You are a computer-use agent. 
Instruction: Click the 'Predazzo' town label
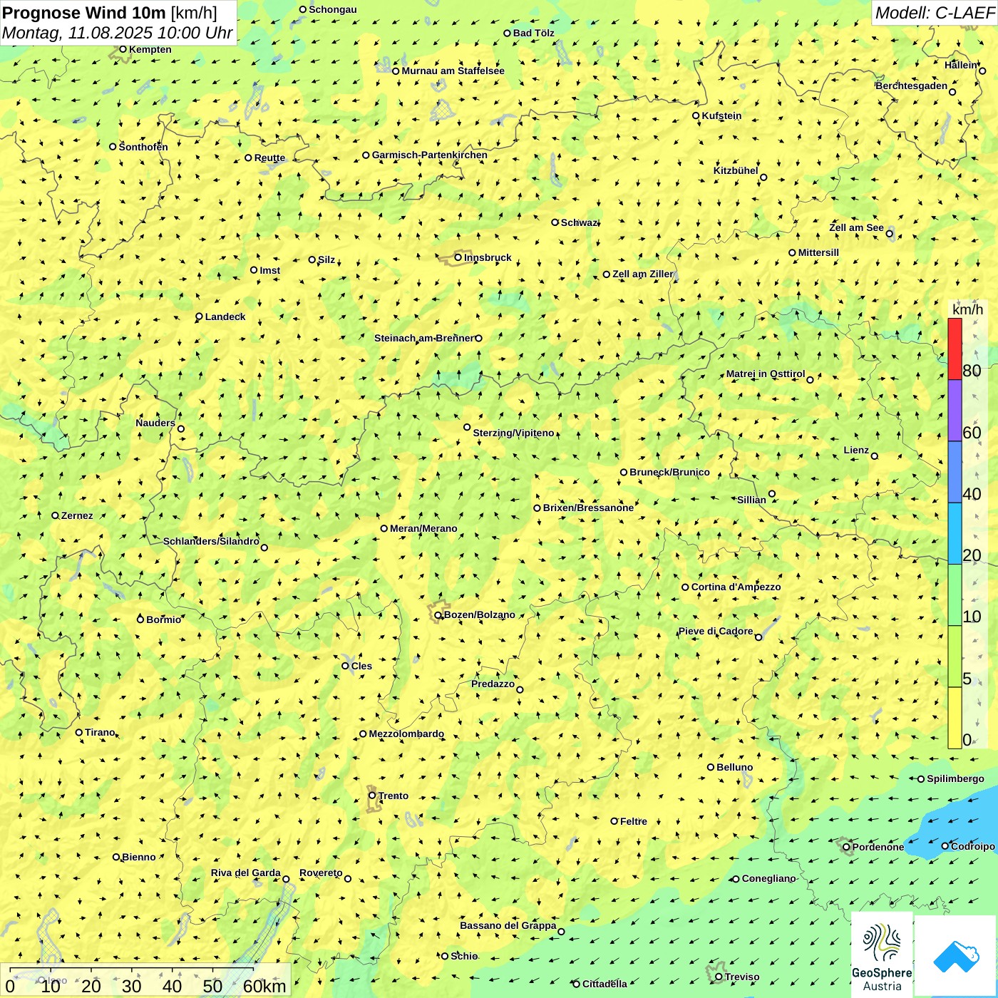[493, 684]
